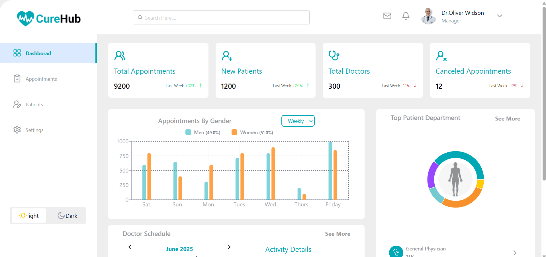Click the Activity Details heading
Viewport: 546px width, 257px height.
pos(288,249)
